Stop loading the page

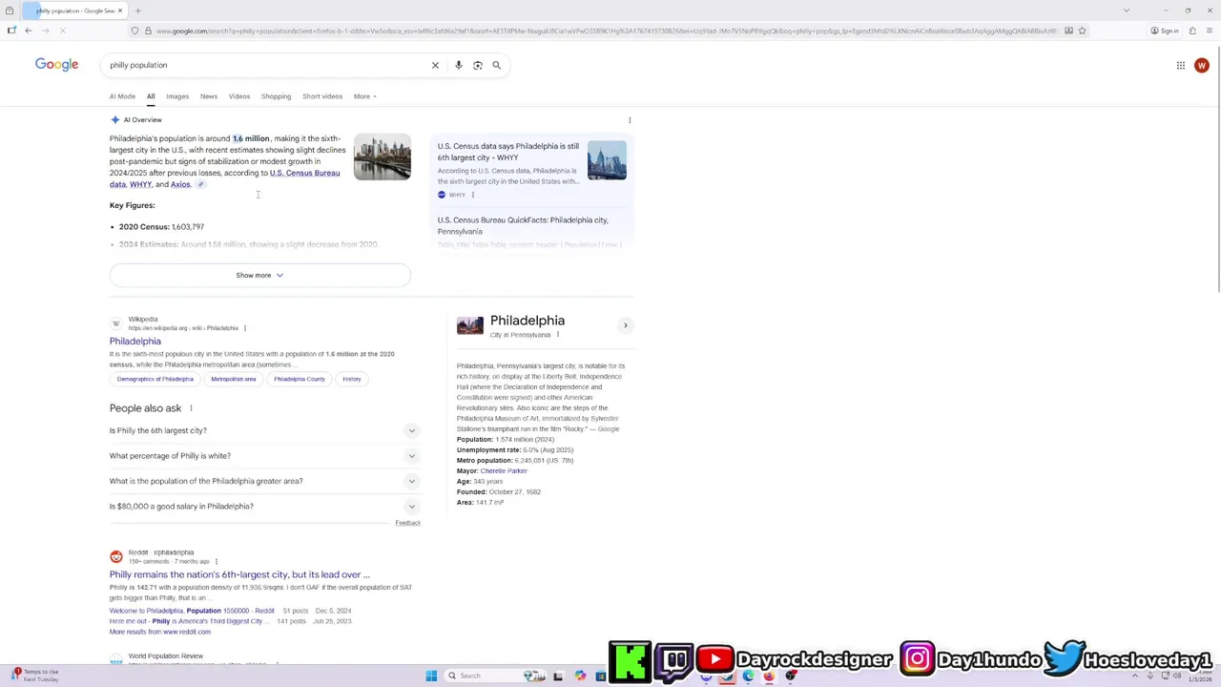pos(62,31)
